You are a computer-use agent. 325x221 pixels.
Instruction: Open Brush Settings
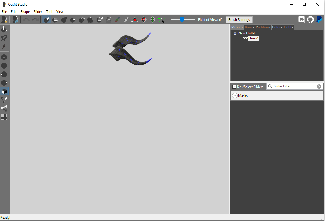pyautogui.click(x=239, y=20)
